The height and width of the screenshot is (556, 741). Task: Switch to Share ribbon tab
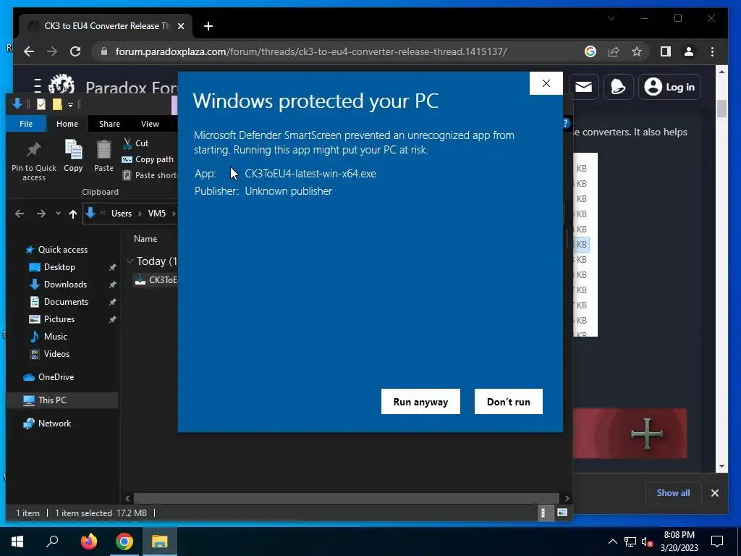pyautogui.click(x=109, y=124)
